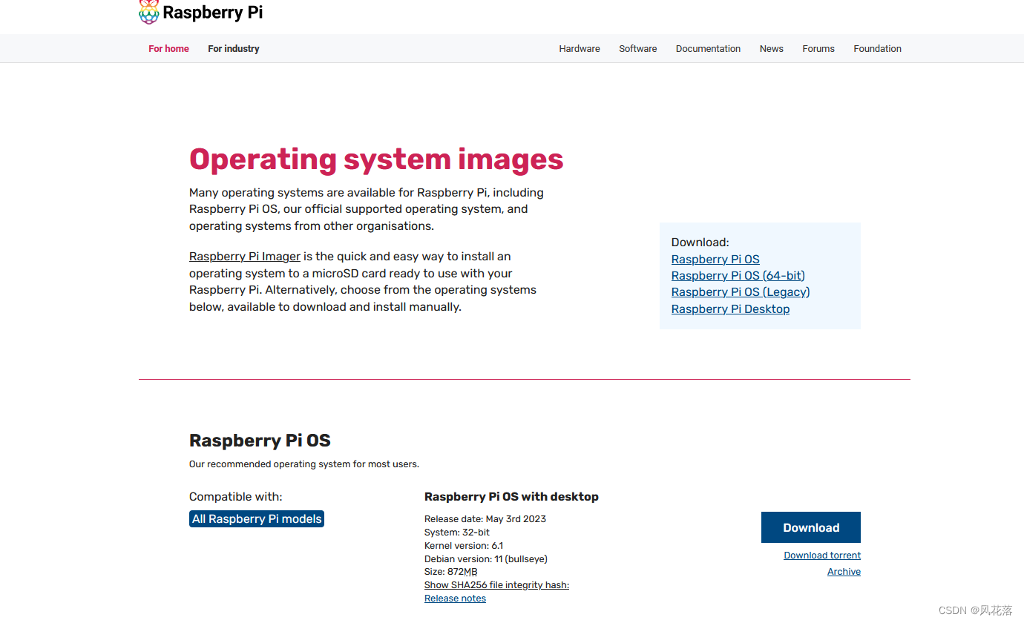
Task: Click the All Raspberry Pi models badge
Action: click(x=257, y=519)
